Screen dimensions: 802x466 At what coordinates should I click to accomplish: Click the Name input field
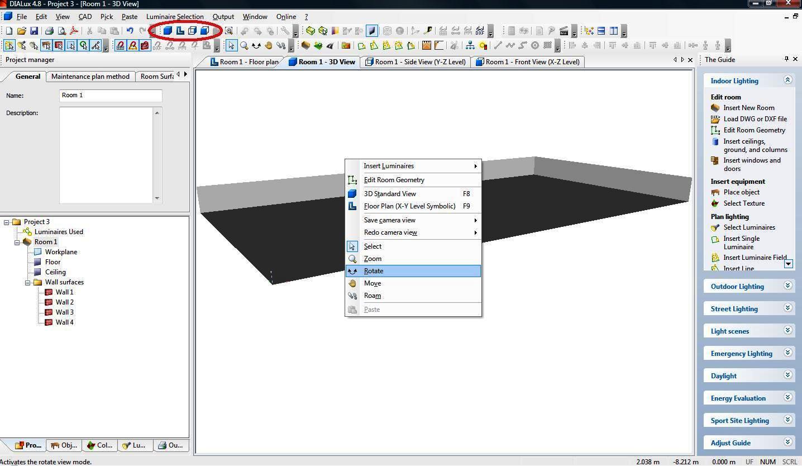pos(111,96)
